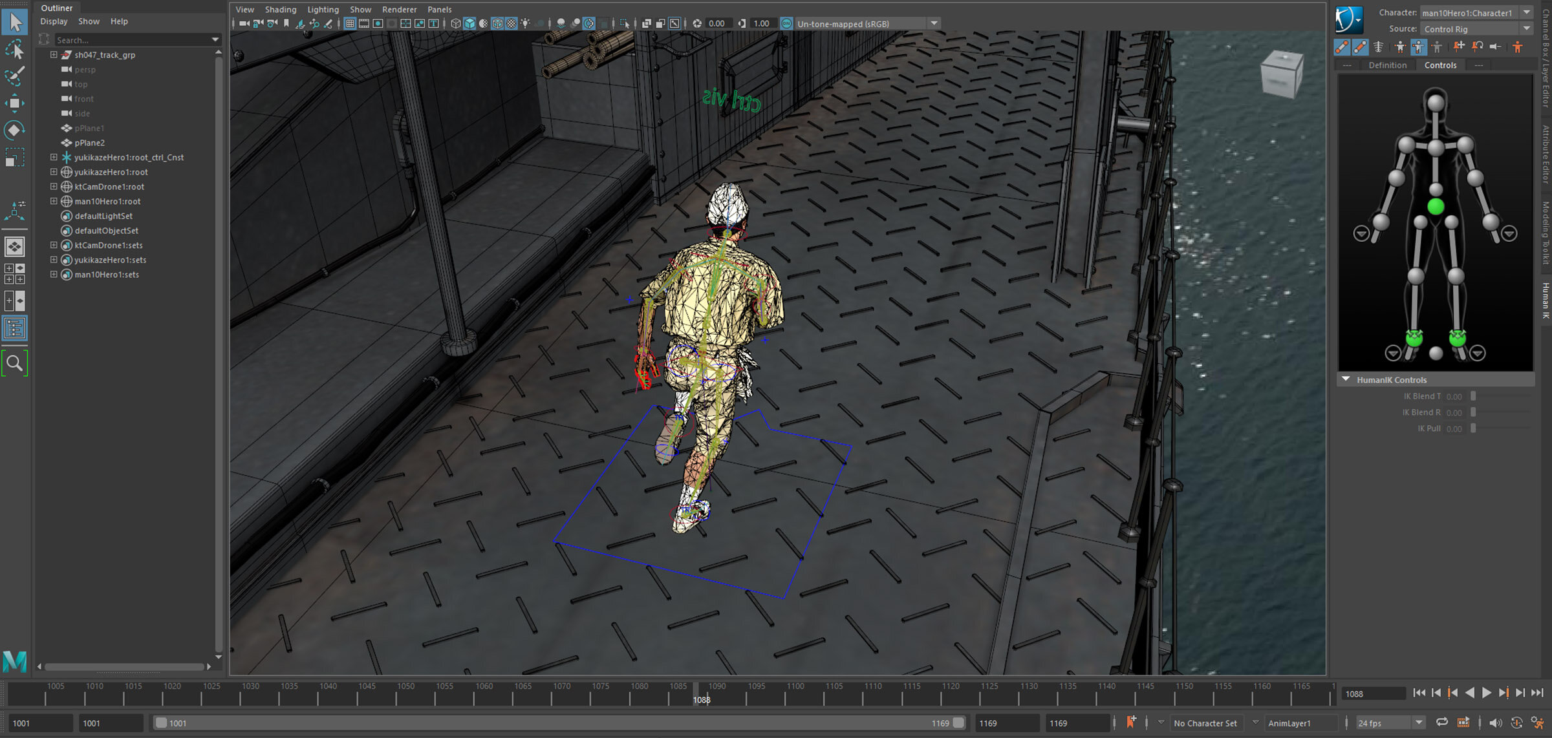Toggle the audio mute speaker icon
The image size is (1552, 738).
coord(1495,722)
